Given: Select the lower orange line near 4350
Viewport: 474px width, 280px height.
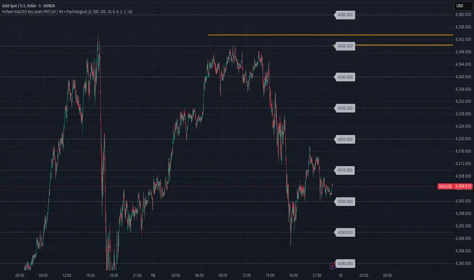Looking at the screenshot, I should click(x=397, y=45).
